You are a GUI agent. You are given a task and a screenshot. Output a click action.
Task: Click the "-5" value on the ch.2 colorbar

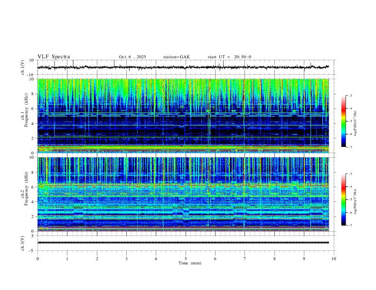350,199
